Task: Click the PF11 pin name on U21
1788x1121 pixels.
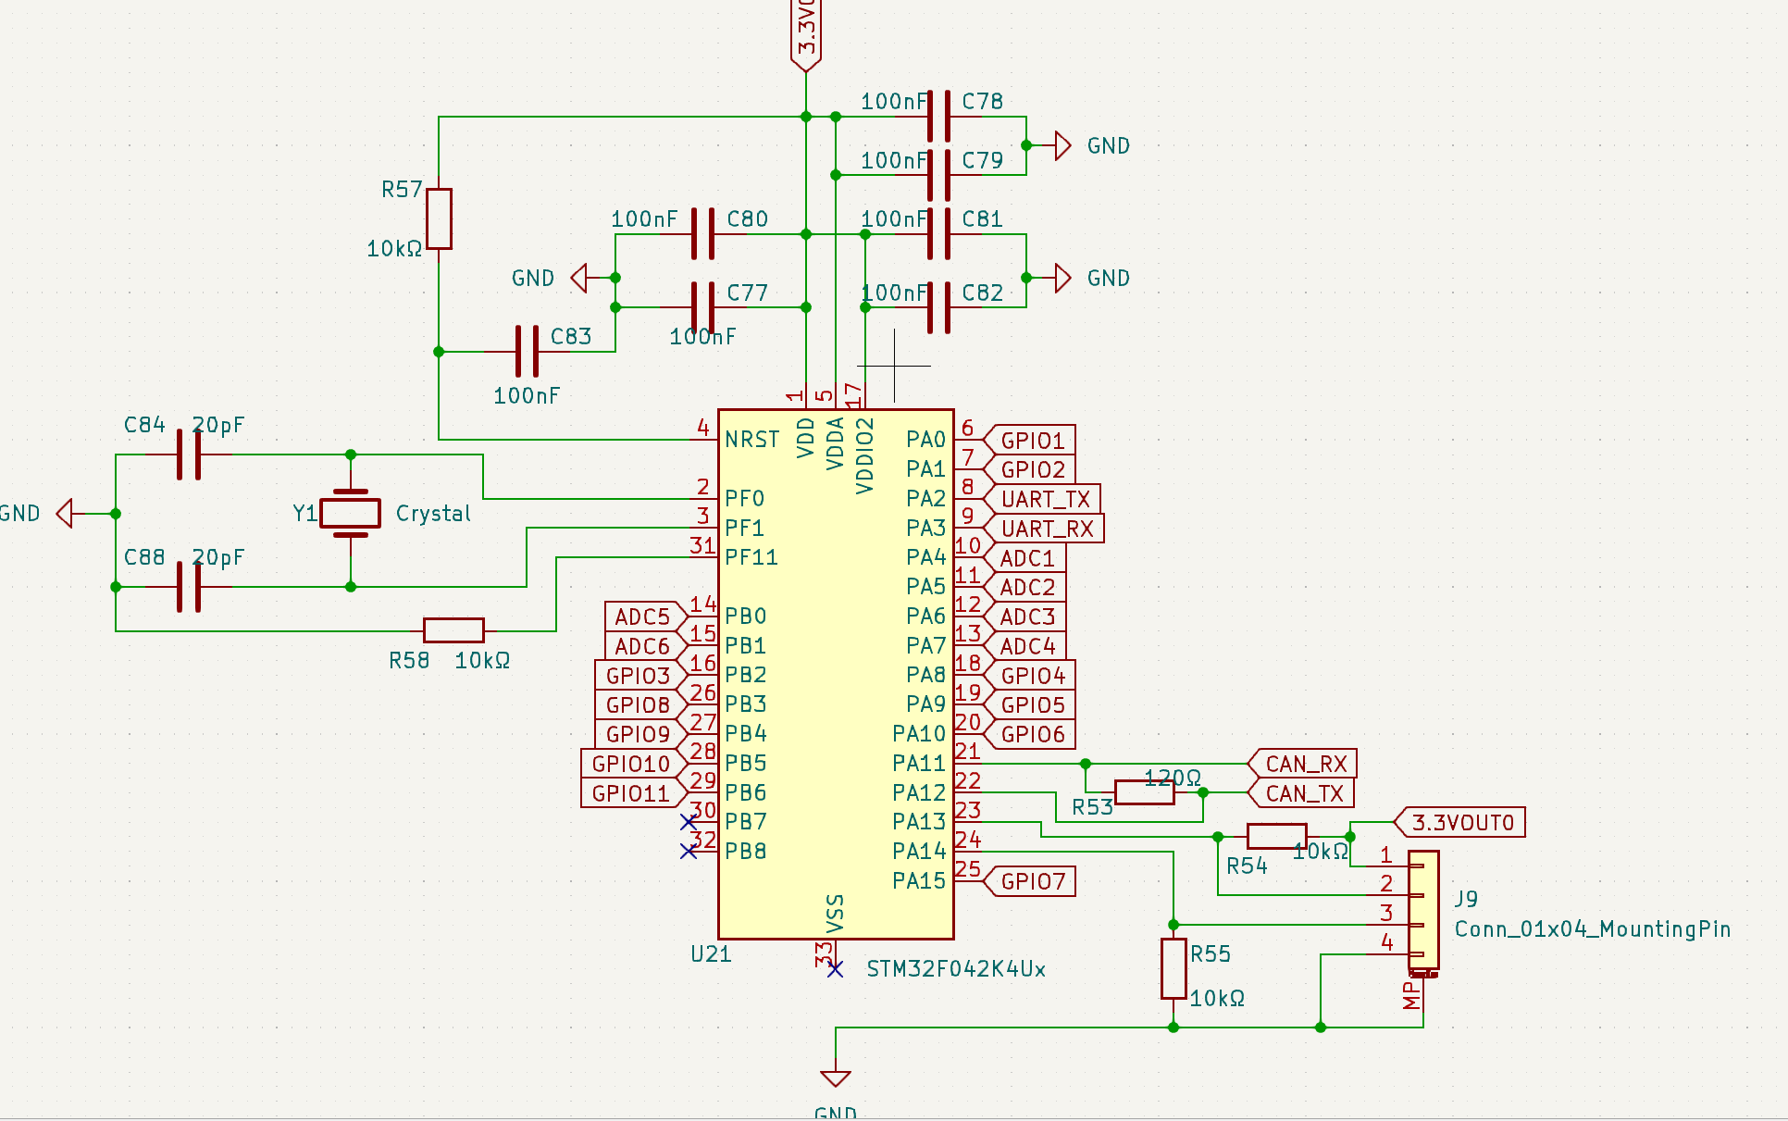Action: click(751, 557)
